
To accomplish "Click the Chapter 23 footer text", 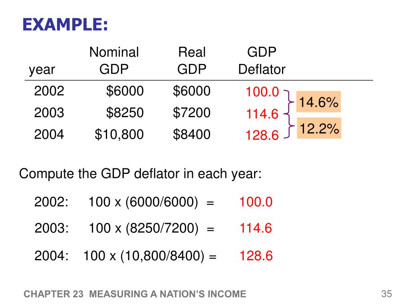I will point(135,295).
